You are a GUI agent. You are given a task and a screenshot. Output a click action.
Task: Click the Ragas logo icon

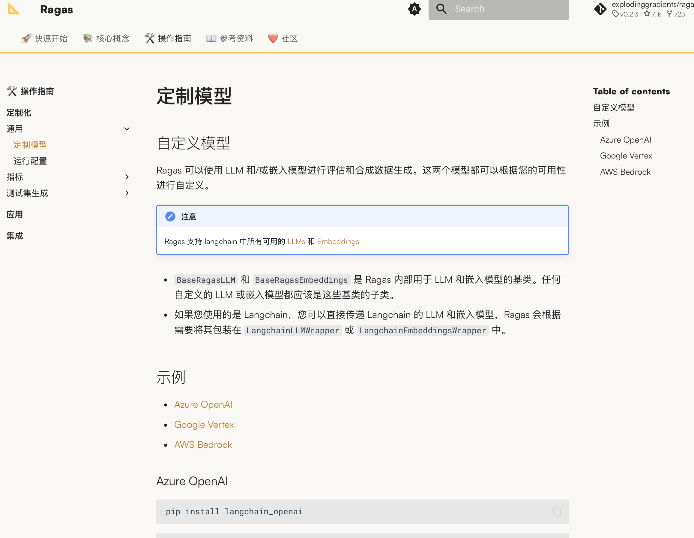(x=13, y=9)
